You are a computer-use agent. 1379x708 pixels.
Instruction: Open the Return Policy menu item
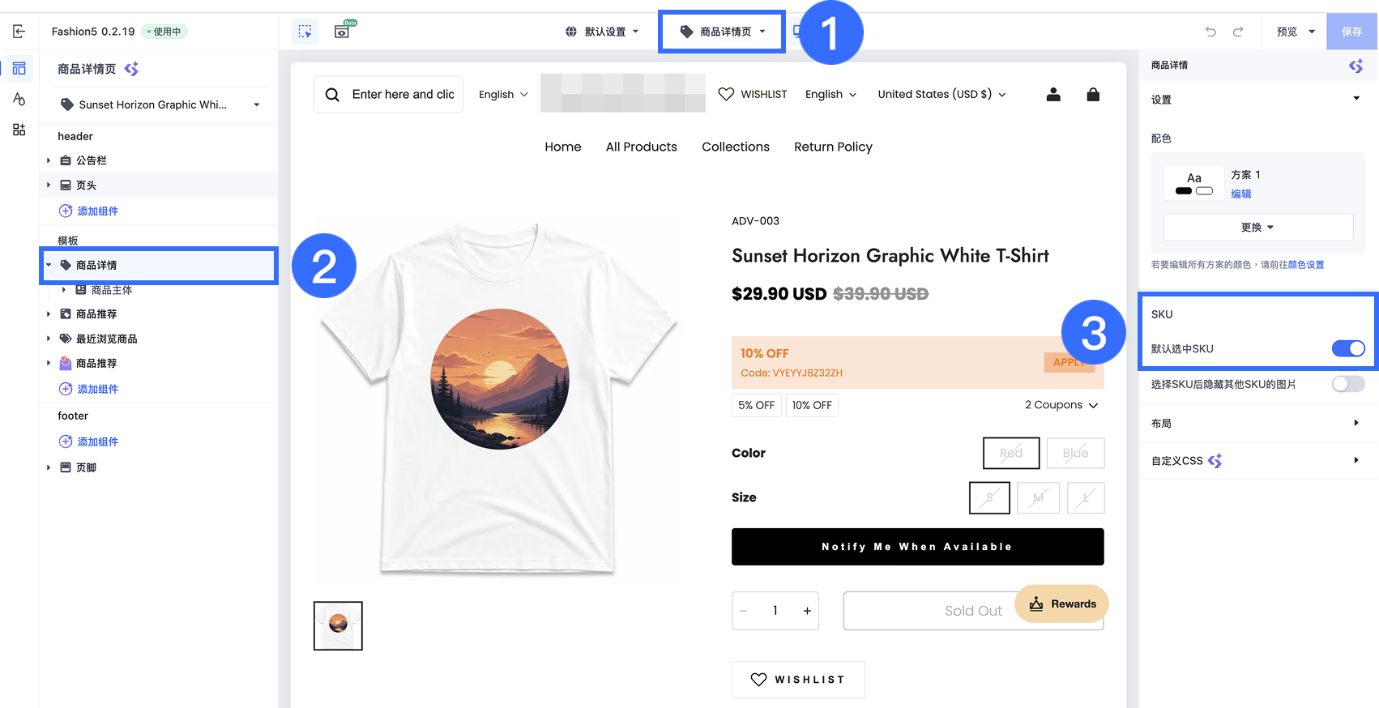tap(833, 147)
